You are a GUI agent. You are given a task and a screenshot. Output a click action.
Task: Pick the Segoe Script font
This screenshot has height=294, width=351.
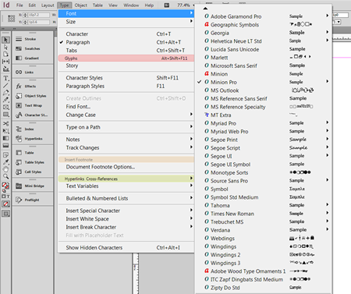coord(263,148)
